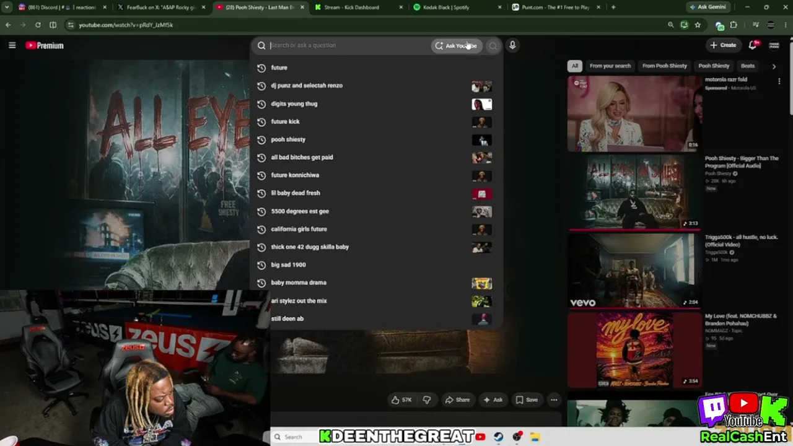Open the Create menu
The height and width of the screenshot is (446, 793).
(x=723, y=45)
